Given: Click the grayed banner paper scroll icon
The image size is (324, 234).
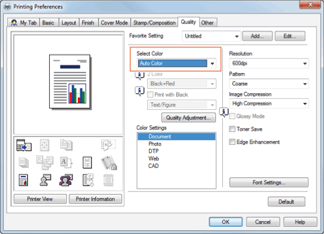Looking at the screenshot, I should pyautogui.click(x=108, y=180).
